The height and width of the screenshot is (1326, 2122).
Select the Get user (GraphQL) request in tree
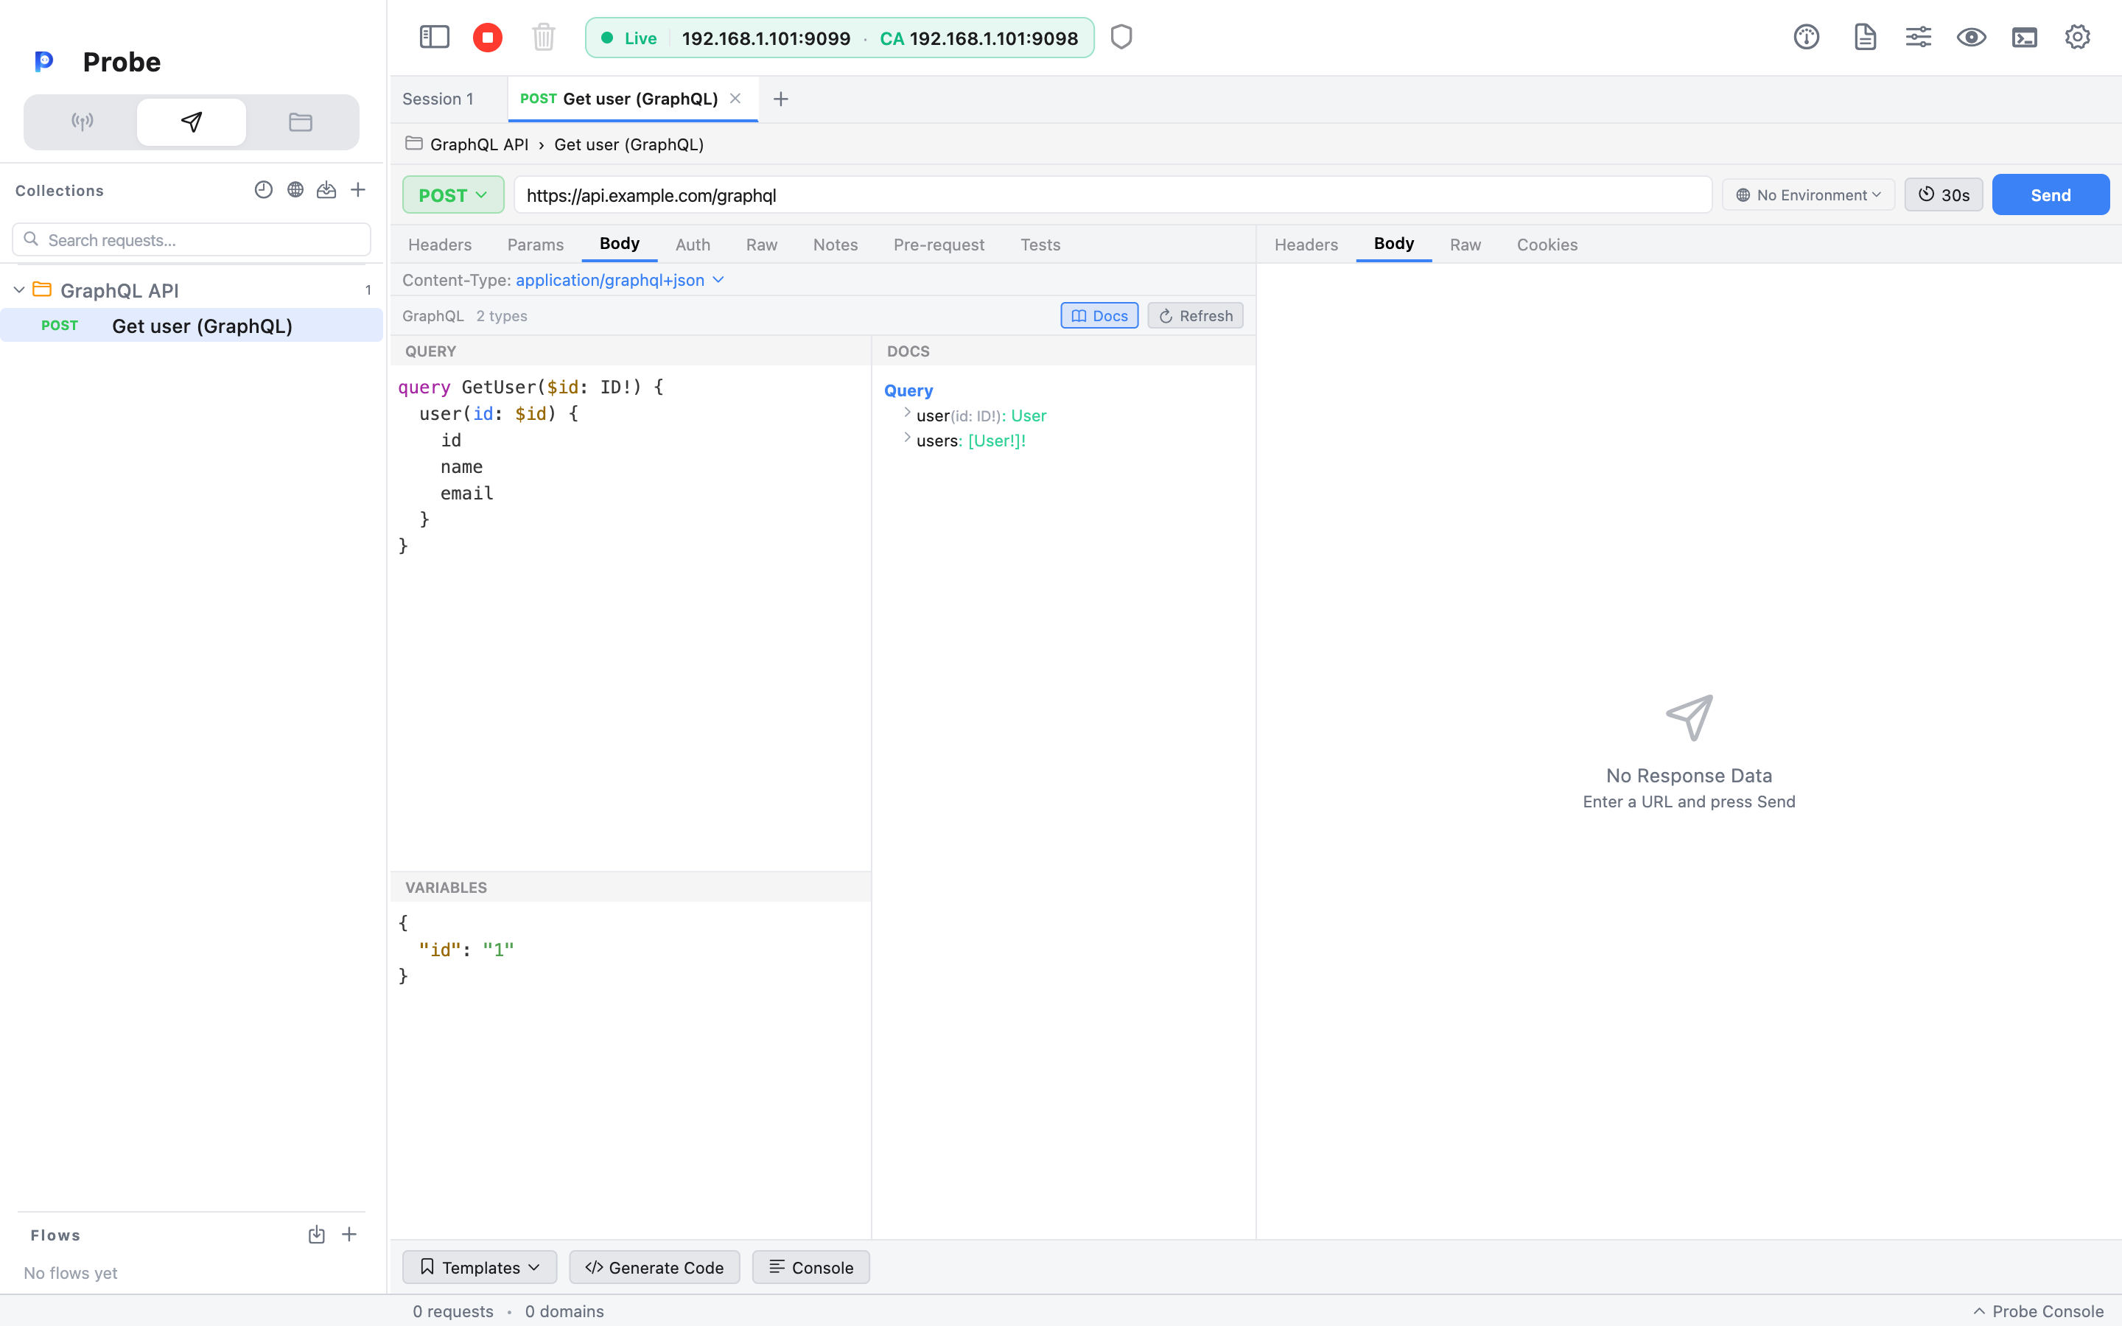point(191,326)
